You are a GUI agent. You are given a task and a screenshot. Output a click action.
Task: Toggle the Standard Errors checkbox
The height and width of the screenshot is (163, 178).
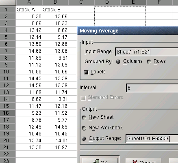[83, 98]
